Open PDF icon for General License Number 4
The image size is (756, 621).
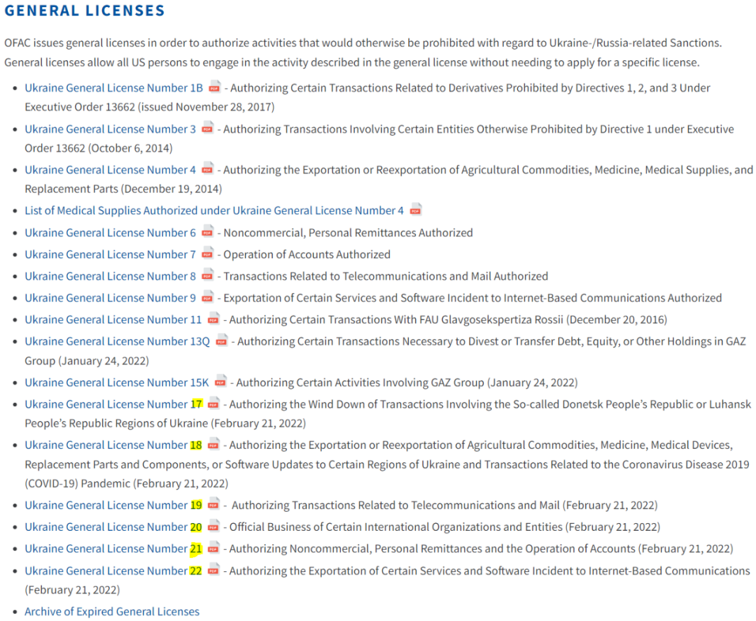tap(208, 169)
